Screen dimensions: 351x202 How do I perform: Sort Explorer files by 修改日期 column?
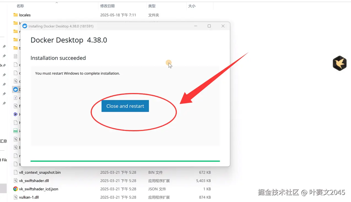click(x=107, y=6)
